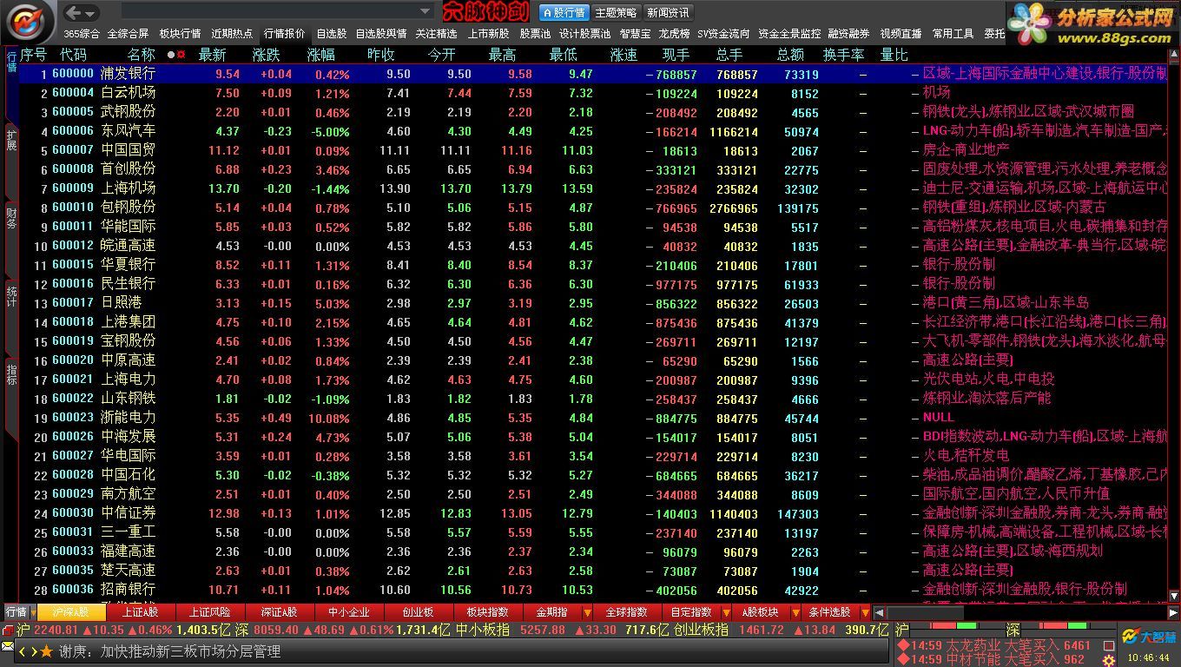Switch to the 全综合屏 menu tab
Viewport: 1181px width, 667px height.
128,34
